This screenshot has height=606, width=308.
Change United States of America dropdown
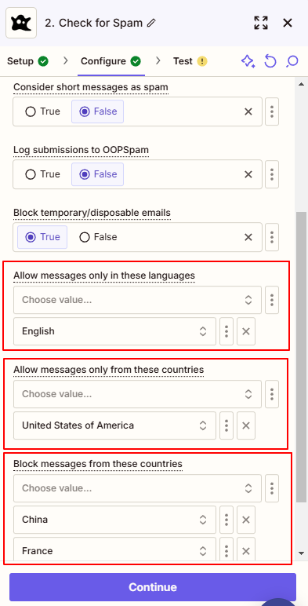tap(114, 425)
